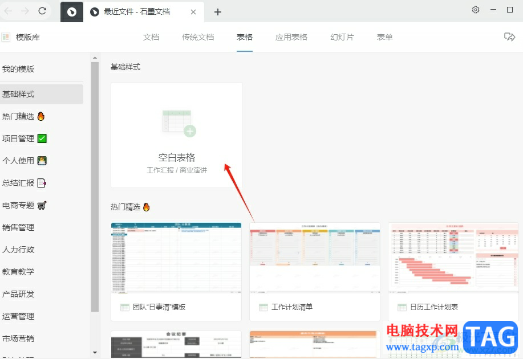This screenshot has height=359, width=523.
Task: Open 电商专题 category in sidebar
Action: [x=24, y=205]
